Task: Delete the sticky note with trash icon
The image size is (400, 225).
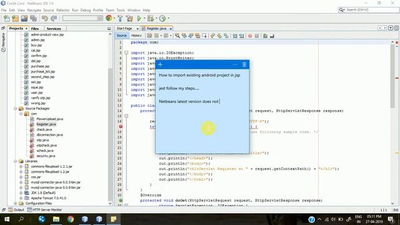Action: coord(244,64)
